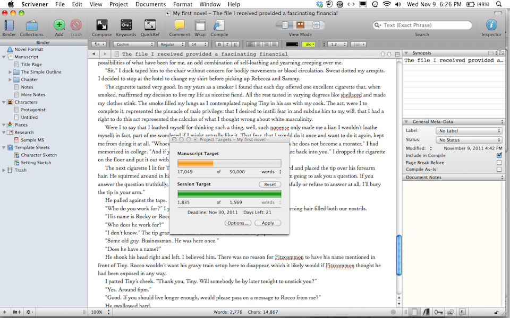
Task: Go to next document with down arrow
Action: pyautogui.click(x=389, y=54)
